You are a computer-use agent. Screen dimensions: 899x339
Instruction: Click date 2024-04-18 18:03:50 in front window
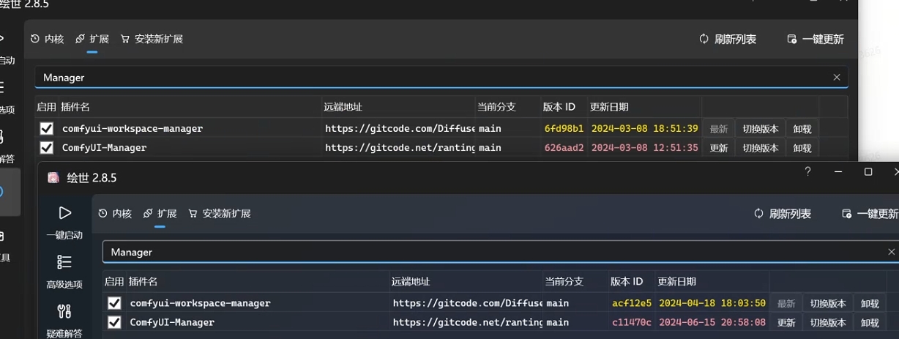pos(712,303)
